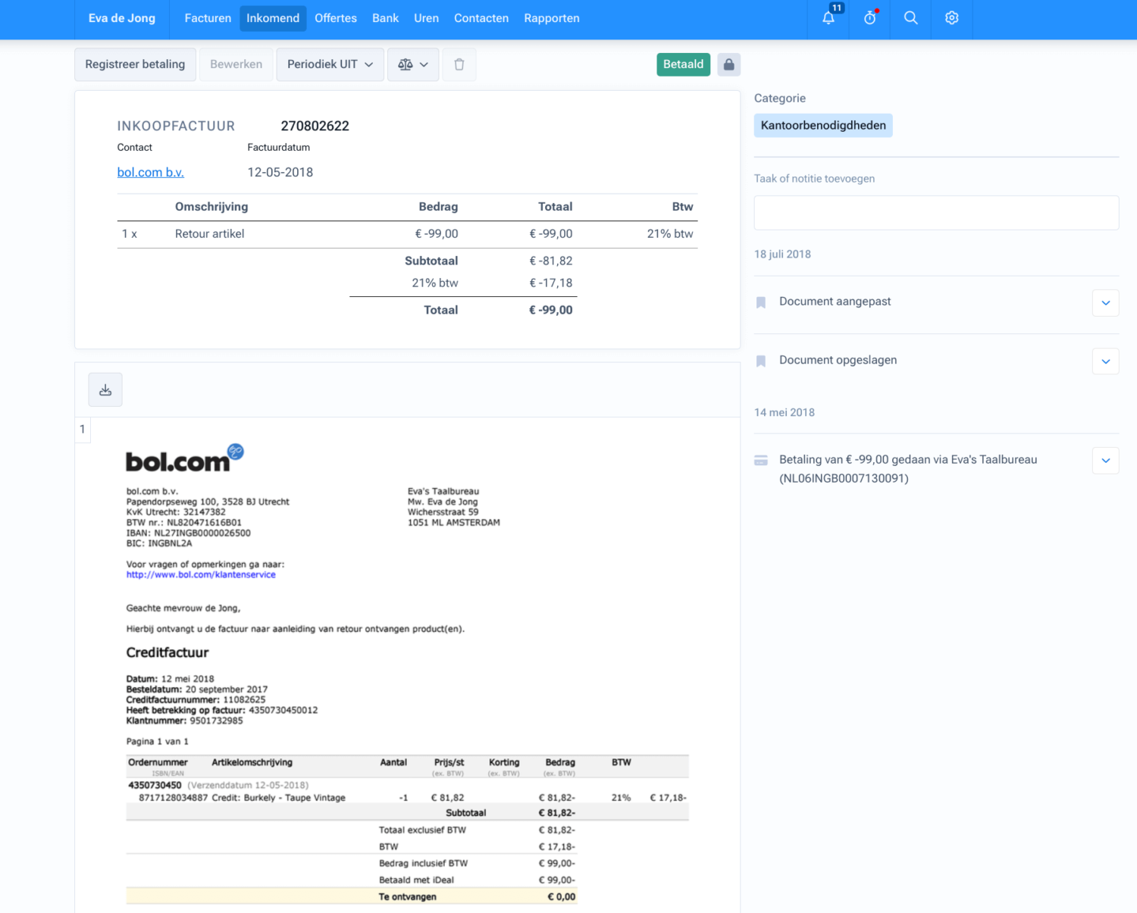Screen dimensions: 1137x913
Task: Click the Registreer betaling button
Action: 135,64
